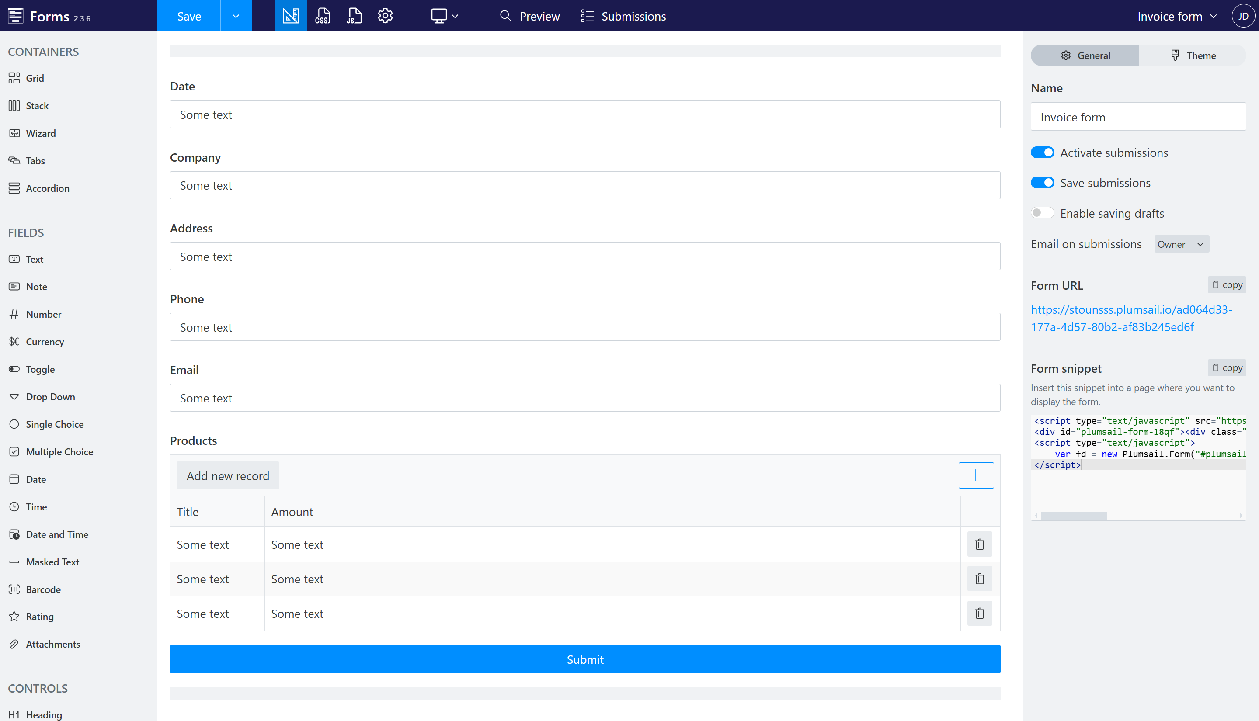The height and width of the screenshot is (721, 1259).
Task: Click the Email text field
Action: click(x=585, y=398)
